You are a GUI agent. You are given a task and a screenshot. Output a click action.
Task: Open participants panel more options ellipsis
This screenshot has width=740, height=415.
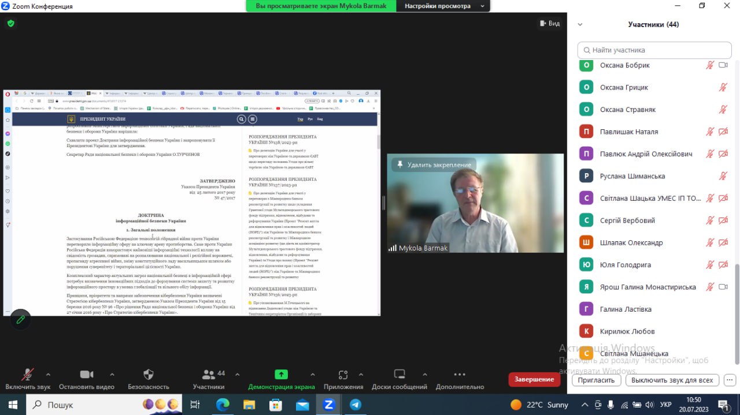click(730, 380)
